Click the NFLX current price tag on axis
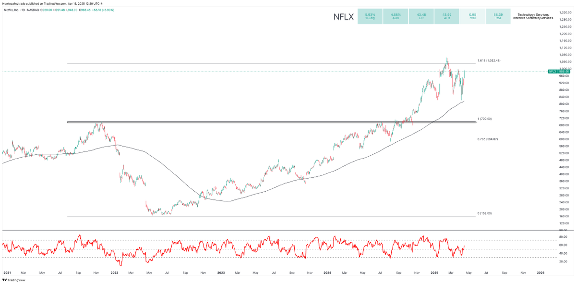Viewport: 576px width, 284px height. 558,72
